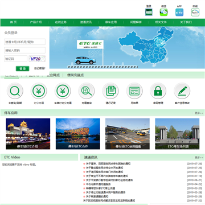Focus the 验证码 captcha input field
Viewport: 205px width, 205px height.
coord(16,59)
